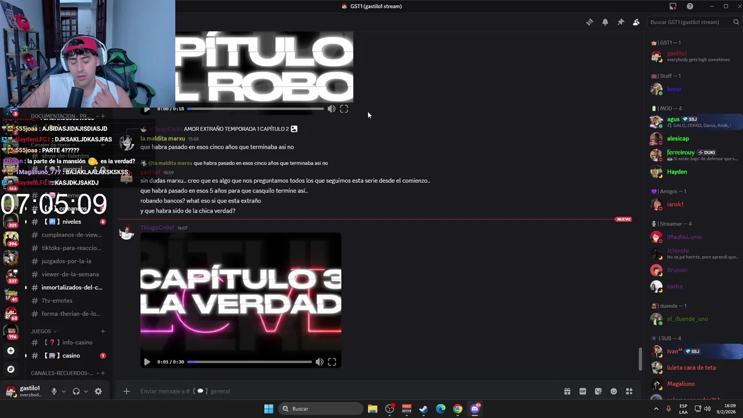743x418 pixels.
Task: Open the GIF picker
Action: click(x=583, y=391)
